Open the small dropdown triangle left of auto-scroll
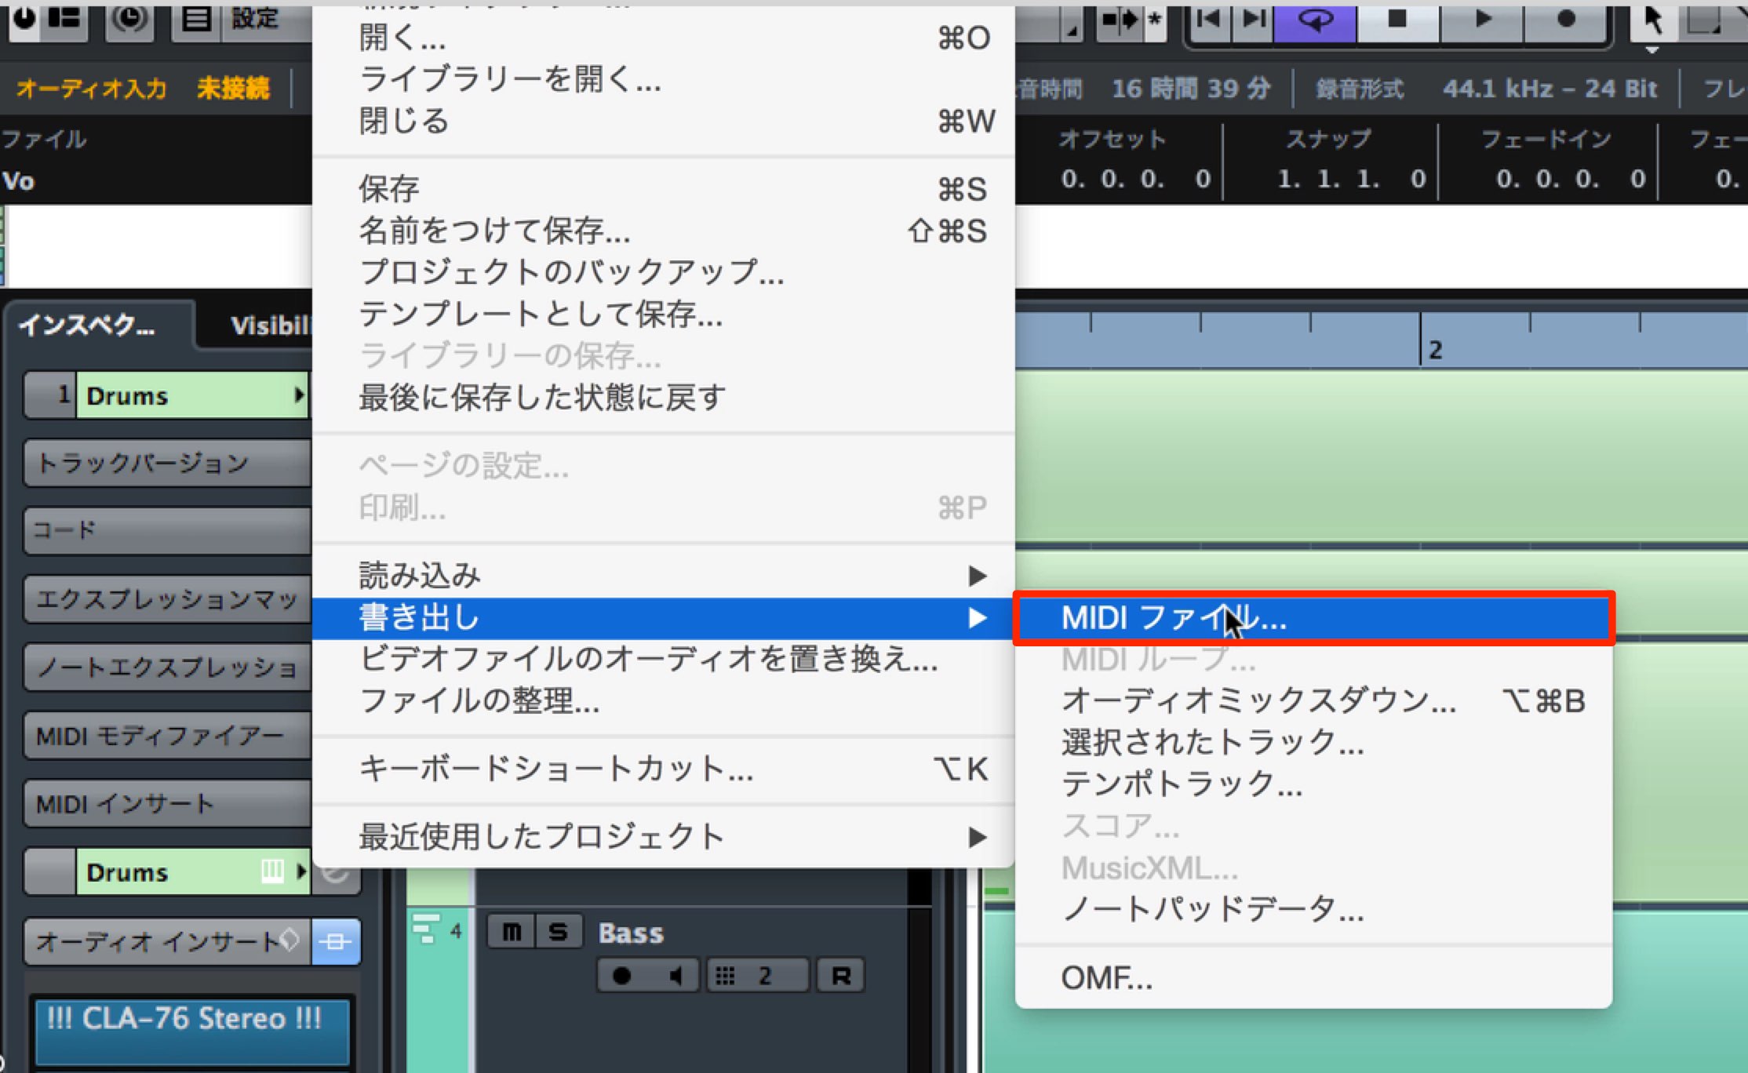The height and width of the screenshot is (1073, 1748). [x=1072, y=30]
